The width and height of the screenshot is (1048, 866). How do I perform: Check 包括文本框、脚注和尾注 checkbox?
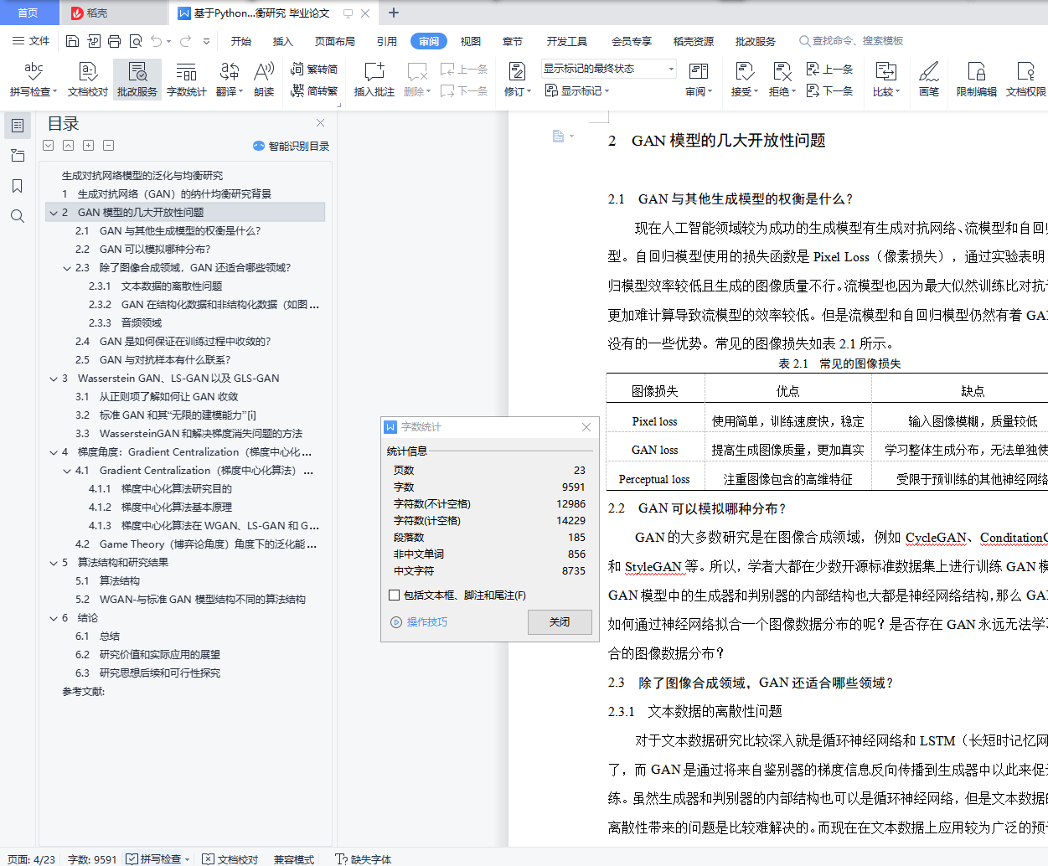[395, 595]
